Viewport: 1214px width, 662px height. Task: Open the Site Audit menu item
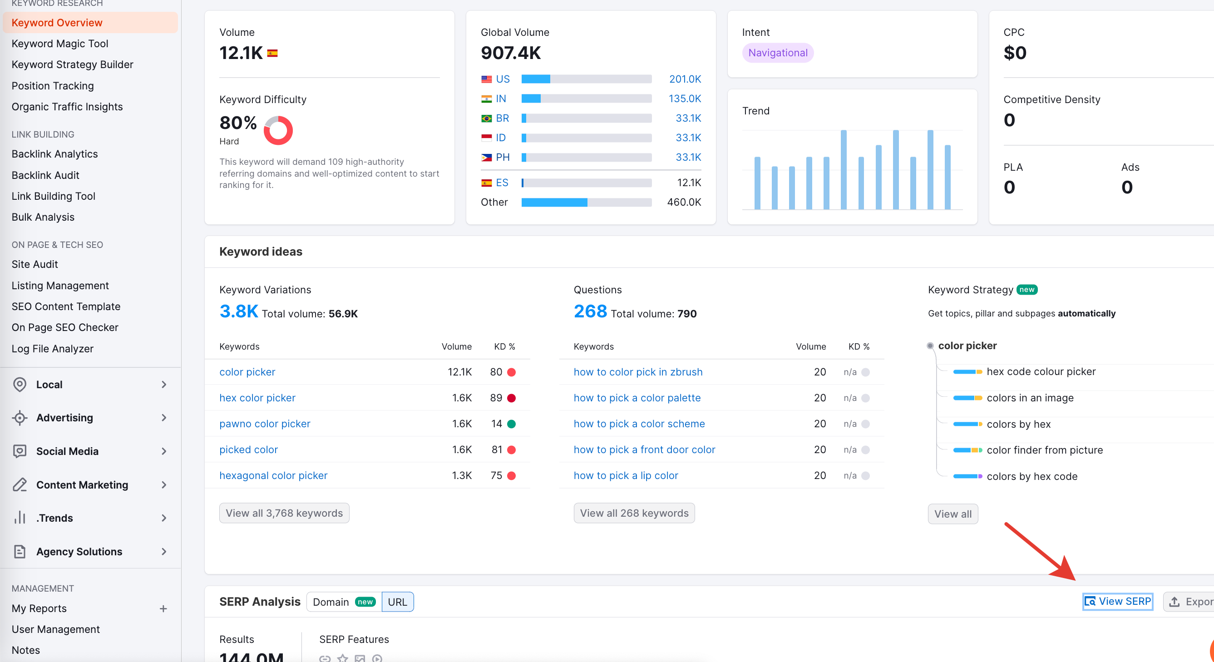point(35,264)
